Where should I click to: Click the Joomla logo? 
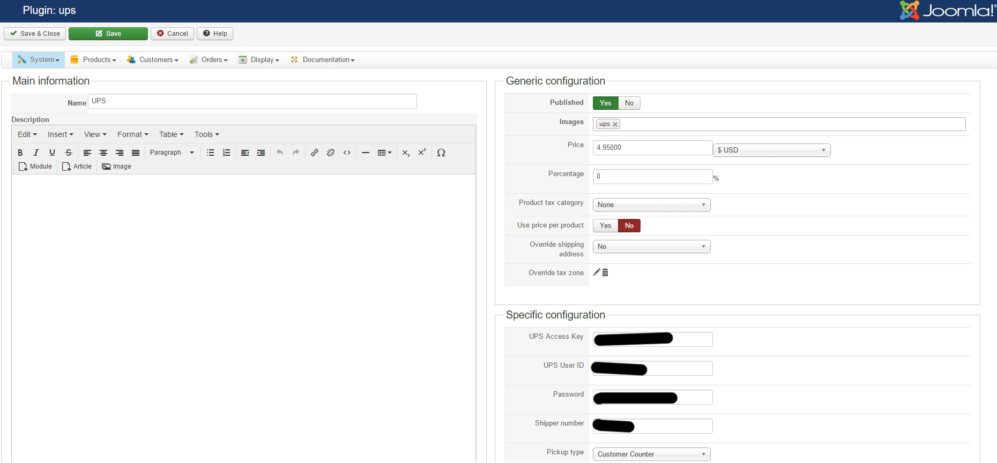[x=947, y=11]
